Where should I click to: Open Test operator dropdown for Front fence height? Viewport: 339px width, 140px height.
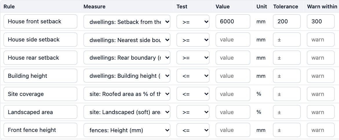193,130
